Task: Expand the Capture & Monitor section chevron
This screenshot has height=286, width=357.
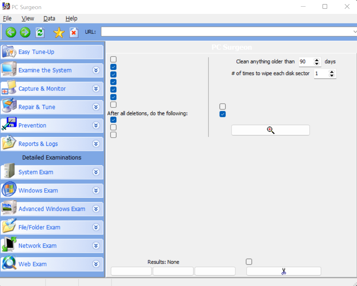Action: [96, 89]
